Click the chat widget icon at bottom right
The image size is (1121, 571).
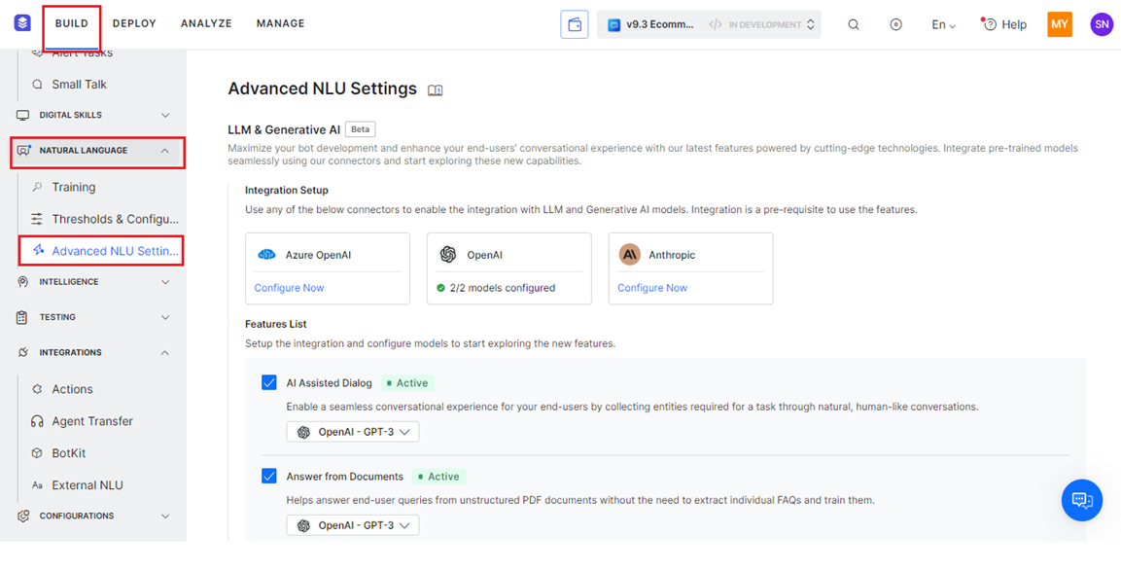click(x=1081, y=499)
